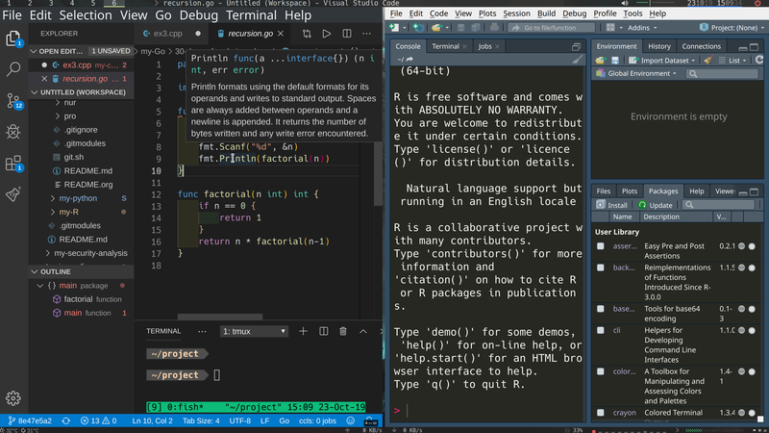Check the cli package checkbox
769x433 pixels.
tap(600, 330)
